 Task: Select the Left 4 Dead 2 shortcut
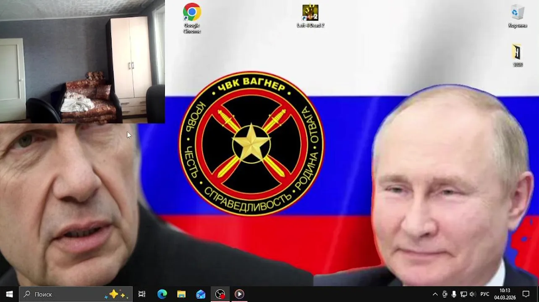310,16
